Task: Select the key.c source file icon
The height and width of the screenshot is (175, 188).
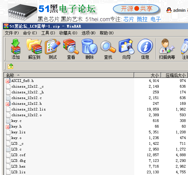Action: click(x=8, y=121)
